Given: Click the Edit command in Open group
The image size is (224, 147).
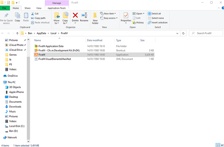Looking at the screenshot, I should point(137,18).
